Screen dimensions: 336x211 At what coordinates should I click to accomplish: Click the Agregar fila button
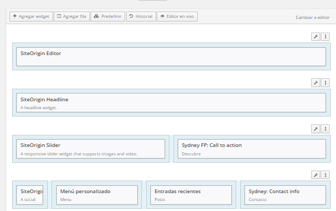pos(72,16)
